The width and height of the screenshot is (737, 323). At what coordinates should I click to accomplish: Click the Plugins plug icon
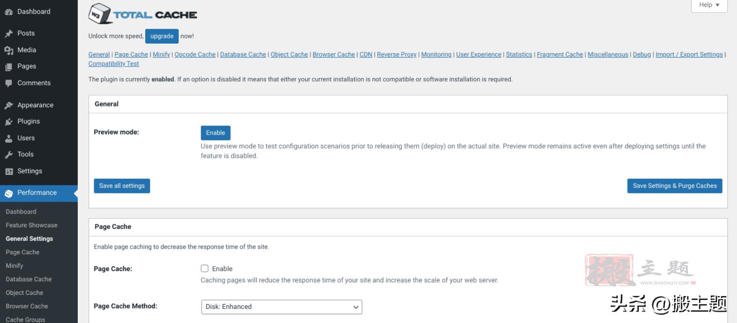[8, 122]
